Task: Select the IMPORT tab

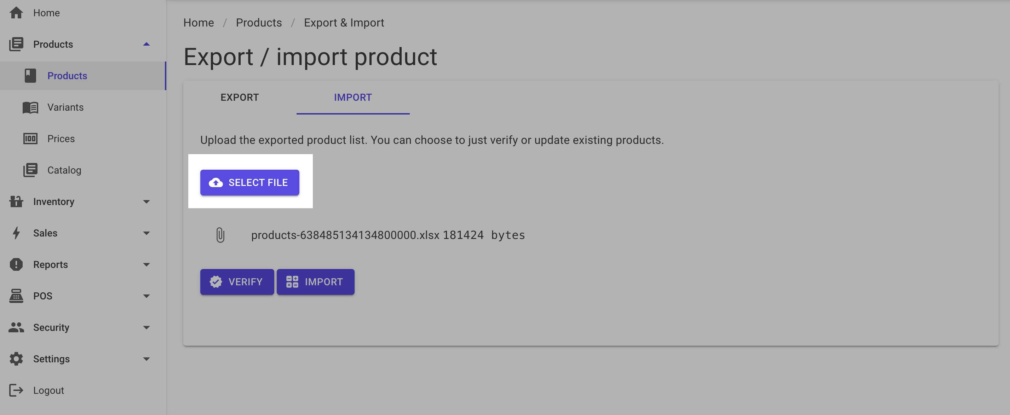Action: (x=353, y=98)
